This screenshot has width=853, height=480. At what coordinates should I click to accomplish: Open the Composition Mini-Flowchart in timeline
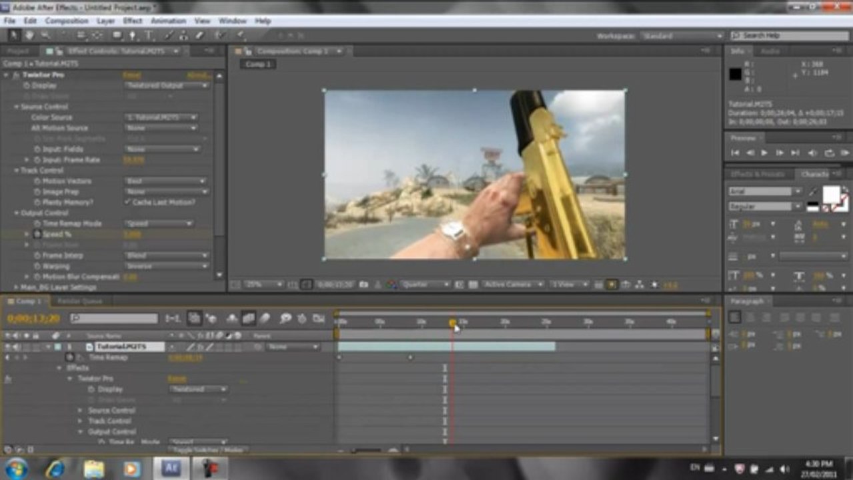point(173,319)
